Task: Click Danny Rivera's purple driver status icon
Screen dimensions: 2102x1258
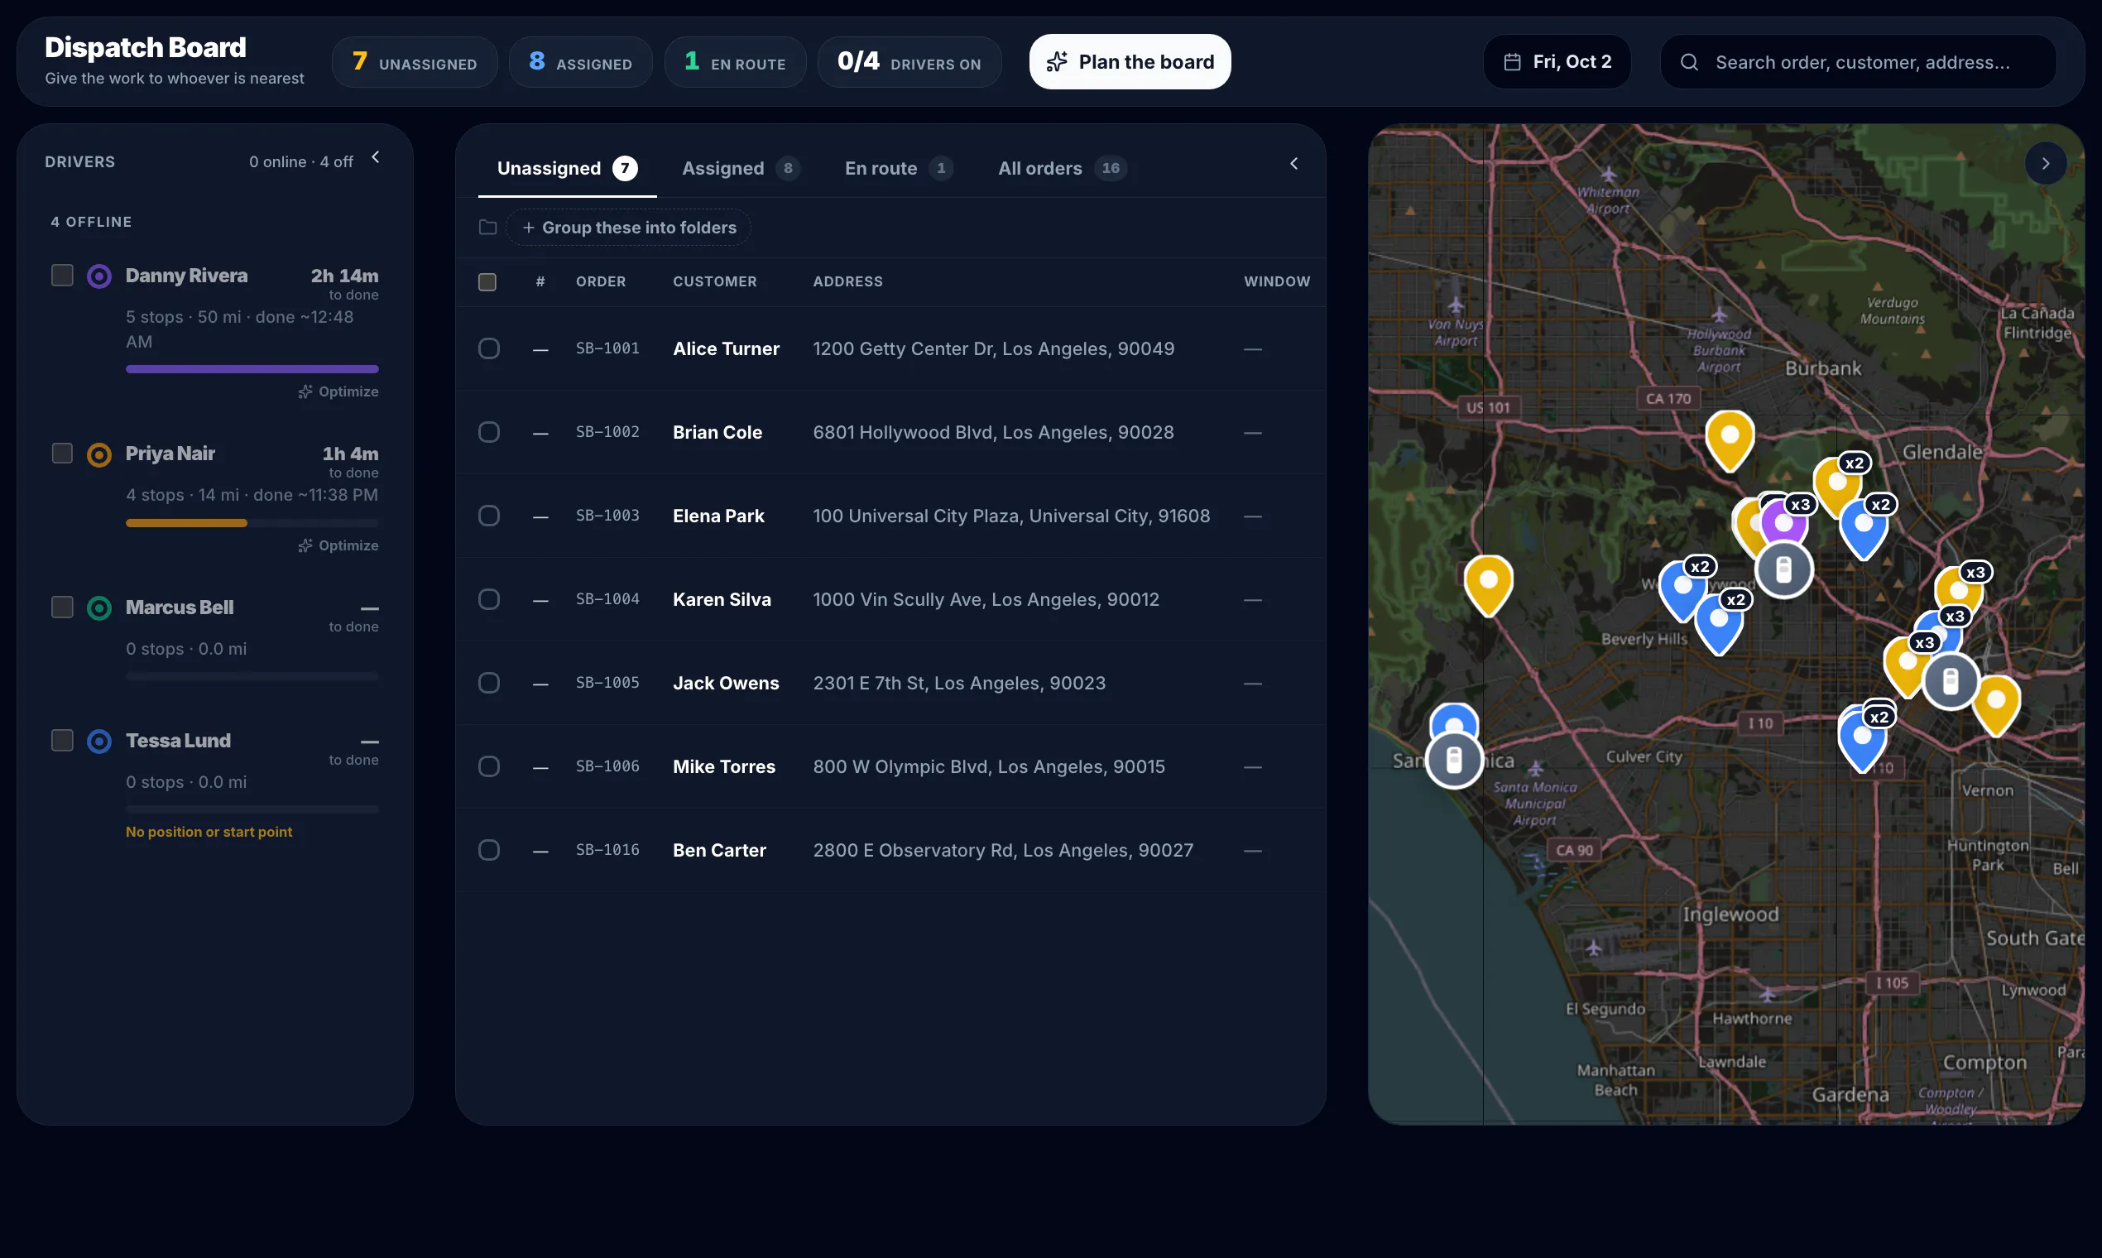Action: [99, 276]
